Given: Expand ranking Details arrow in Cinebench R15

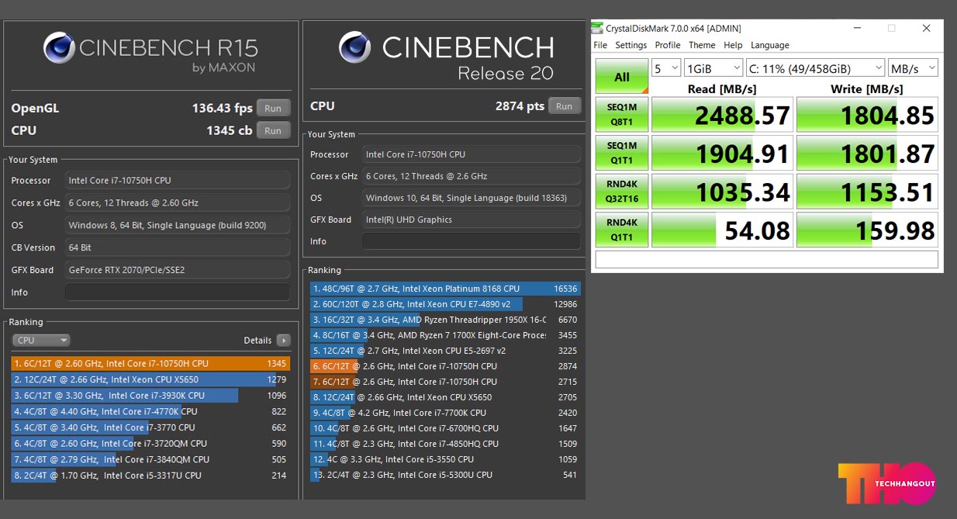Looking at the screenshot, I should coord(284,340).
